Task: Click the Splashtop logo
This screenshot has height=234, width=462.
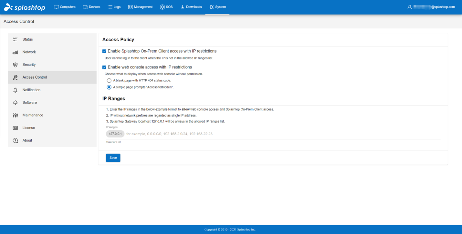Action: pos(25,7)
